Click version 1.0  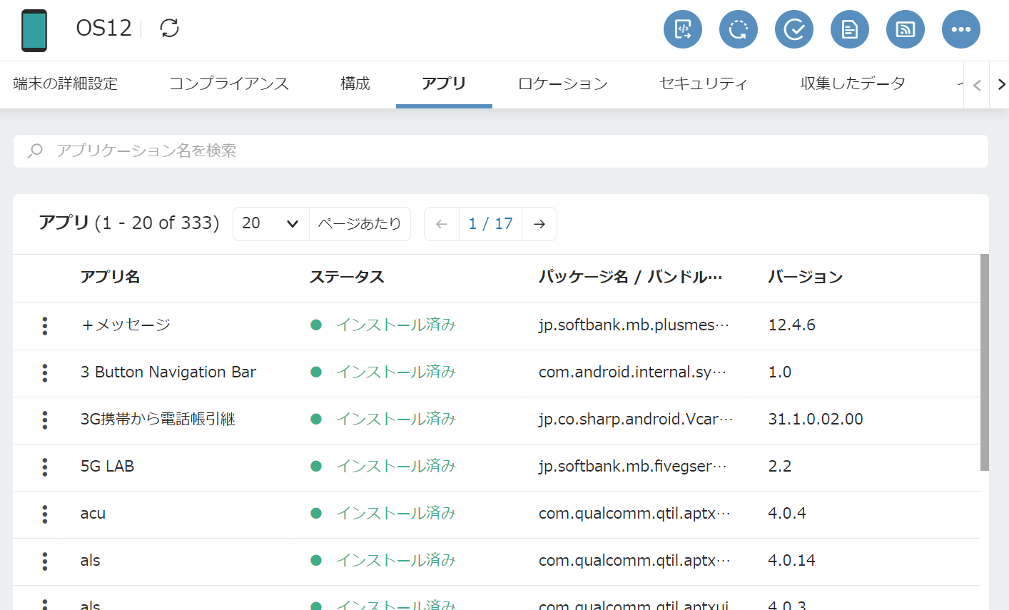point(779,372)
